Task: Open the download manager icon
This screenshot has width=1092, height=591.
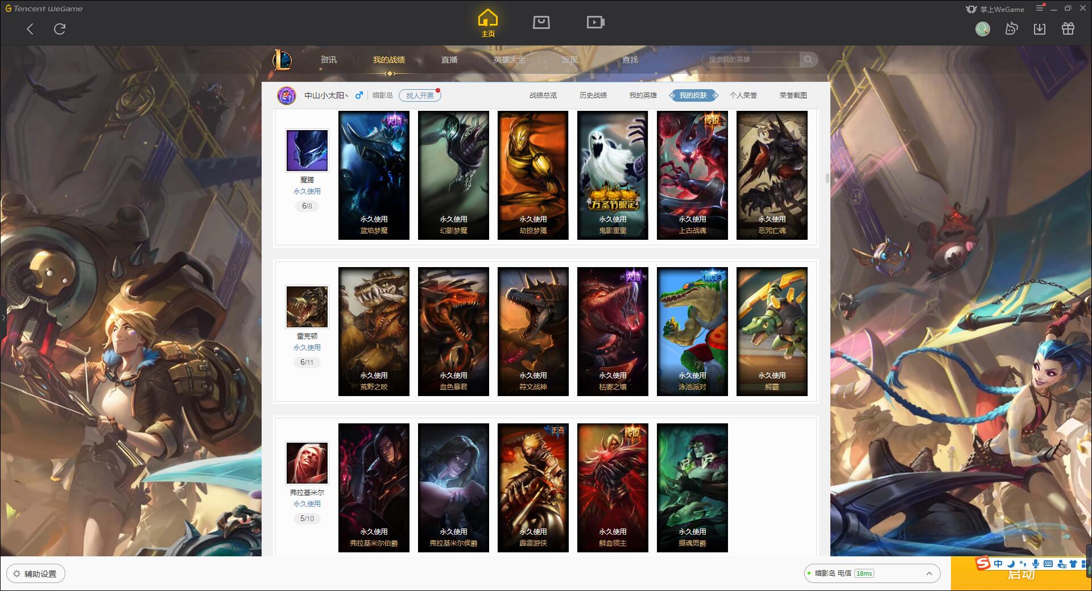Action: point(1040,29)
